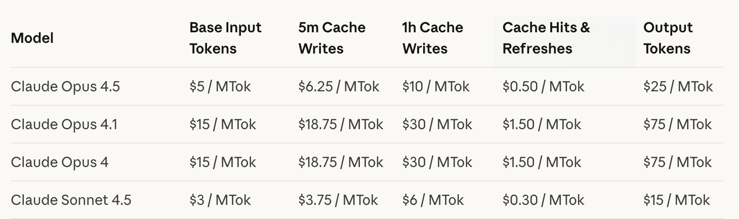Click the Claude Opus 4.5 row label

point(65,86)
